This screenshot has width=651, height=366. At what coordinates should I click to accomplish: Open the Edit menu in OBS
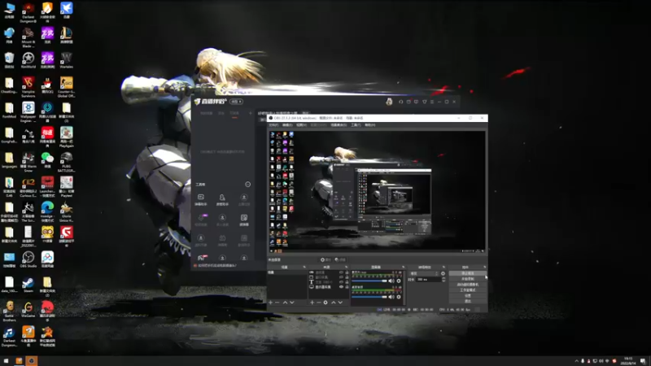[287, 125]
